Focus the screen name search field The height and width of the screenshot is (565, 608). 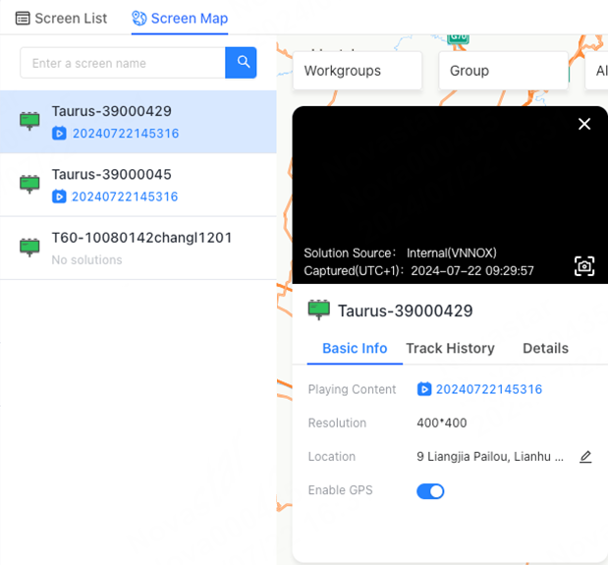point(123,63)
